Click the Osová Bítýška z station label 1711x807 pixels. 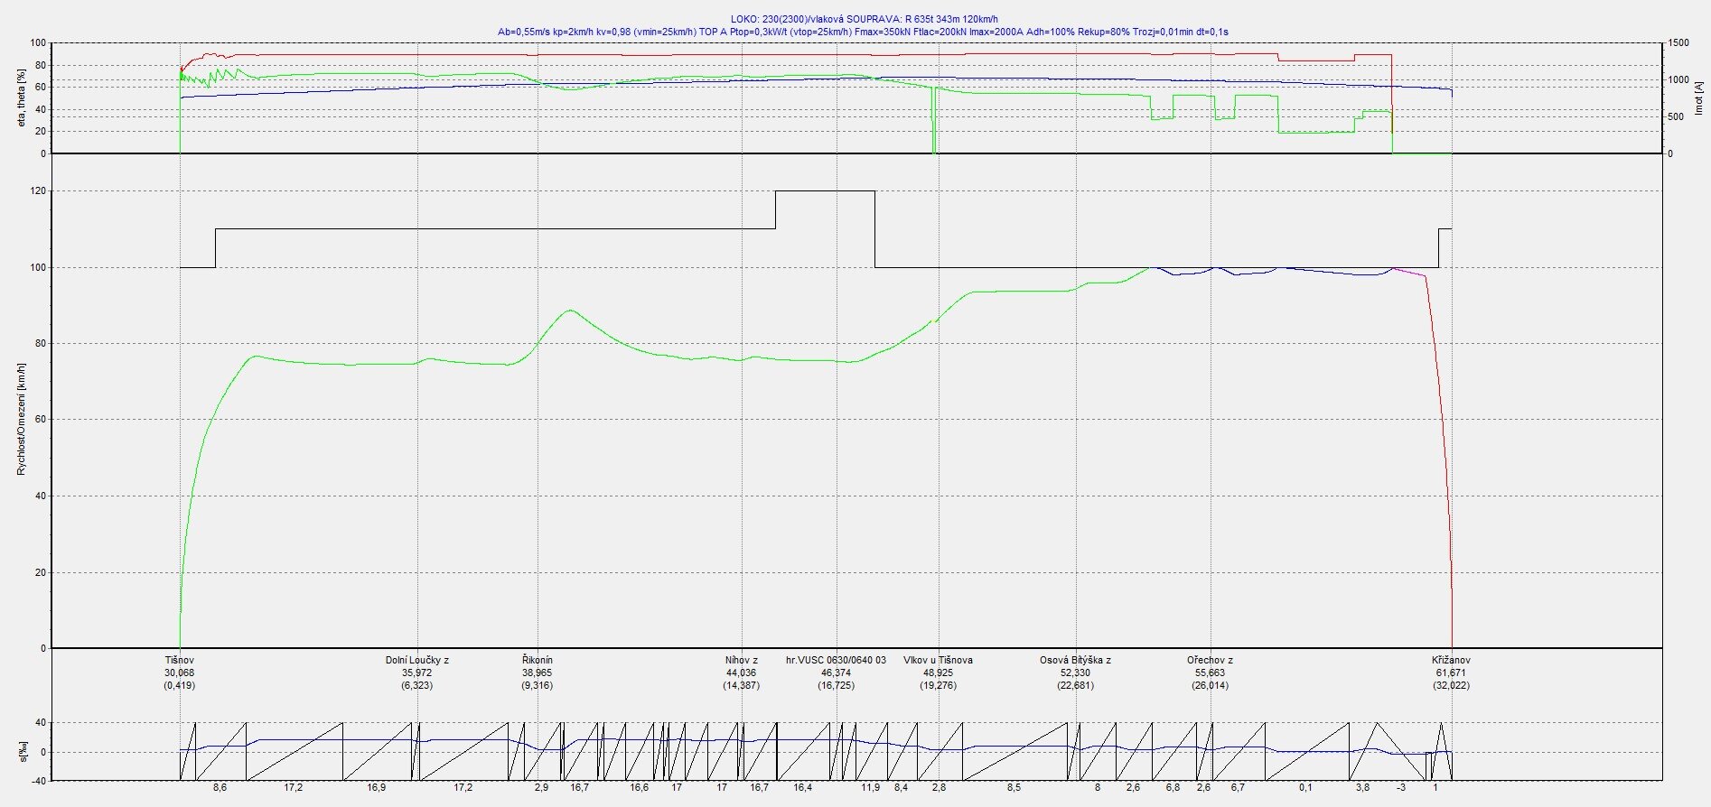coord(1075,660)
